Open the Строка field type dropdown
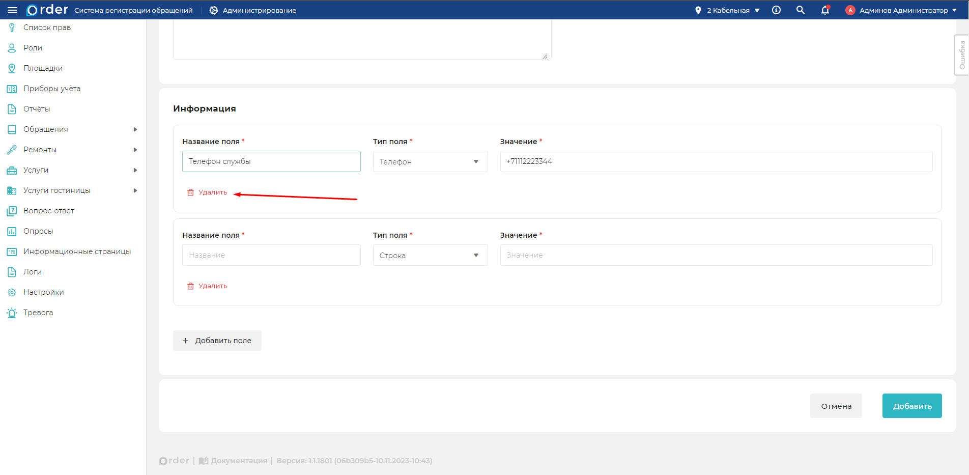 (x=430, y=255)
